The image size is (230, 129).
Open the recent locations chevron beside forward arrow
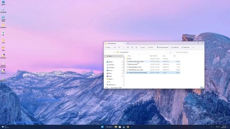(x=111, y=52)
